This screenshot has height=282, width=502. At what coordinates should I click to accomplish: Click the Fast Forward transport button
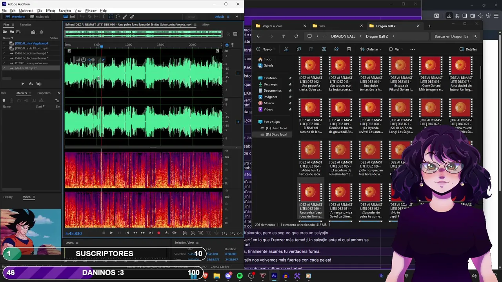(x=143, y=233)
